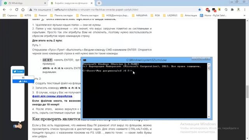Viewport: 249px width, 140px height.
Task: Click the thumbs-up hand icon below share box
Action: click(x=18, y=126)
